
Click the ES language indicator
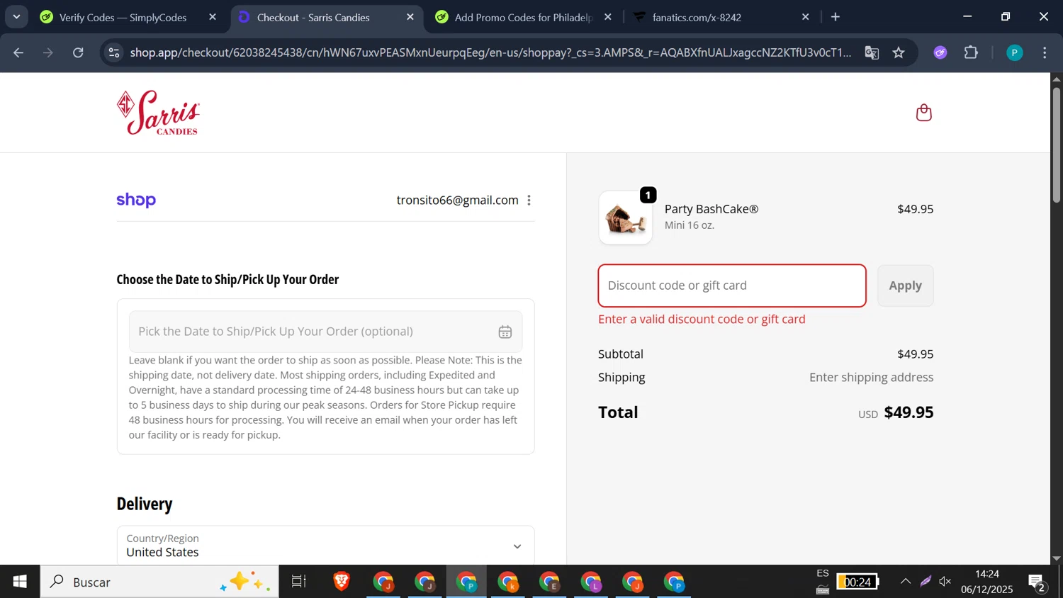[823, 574]
